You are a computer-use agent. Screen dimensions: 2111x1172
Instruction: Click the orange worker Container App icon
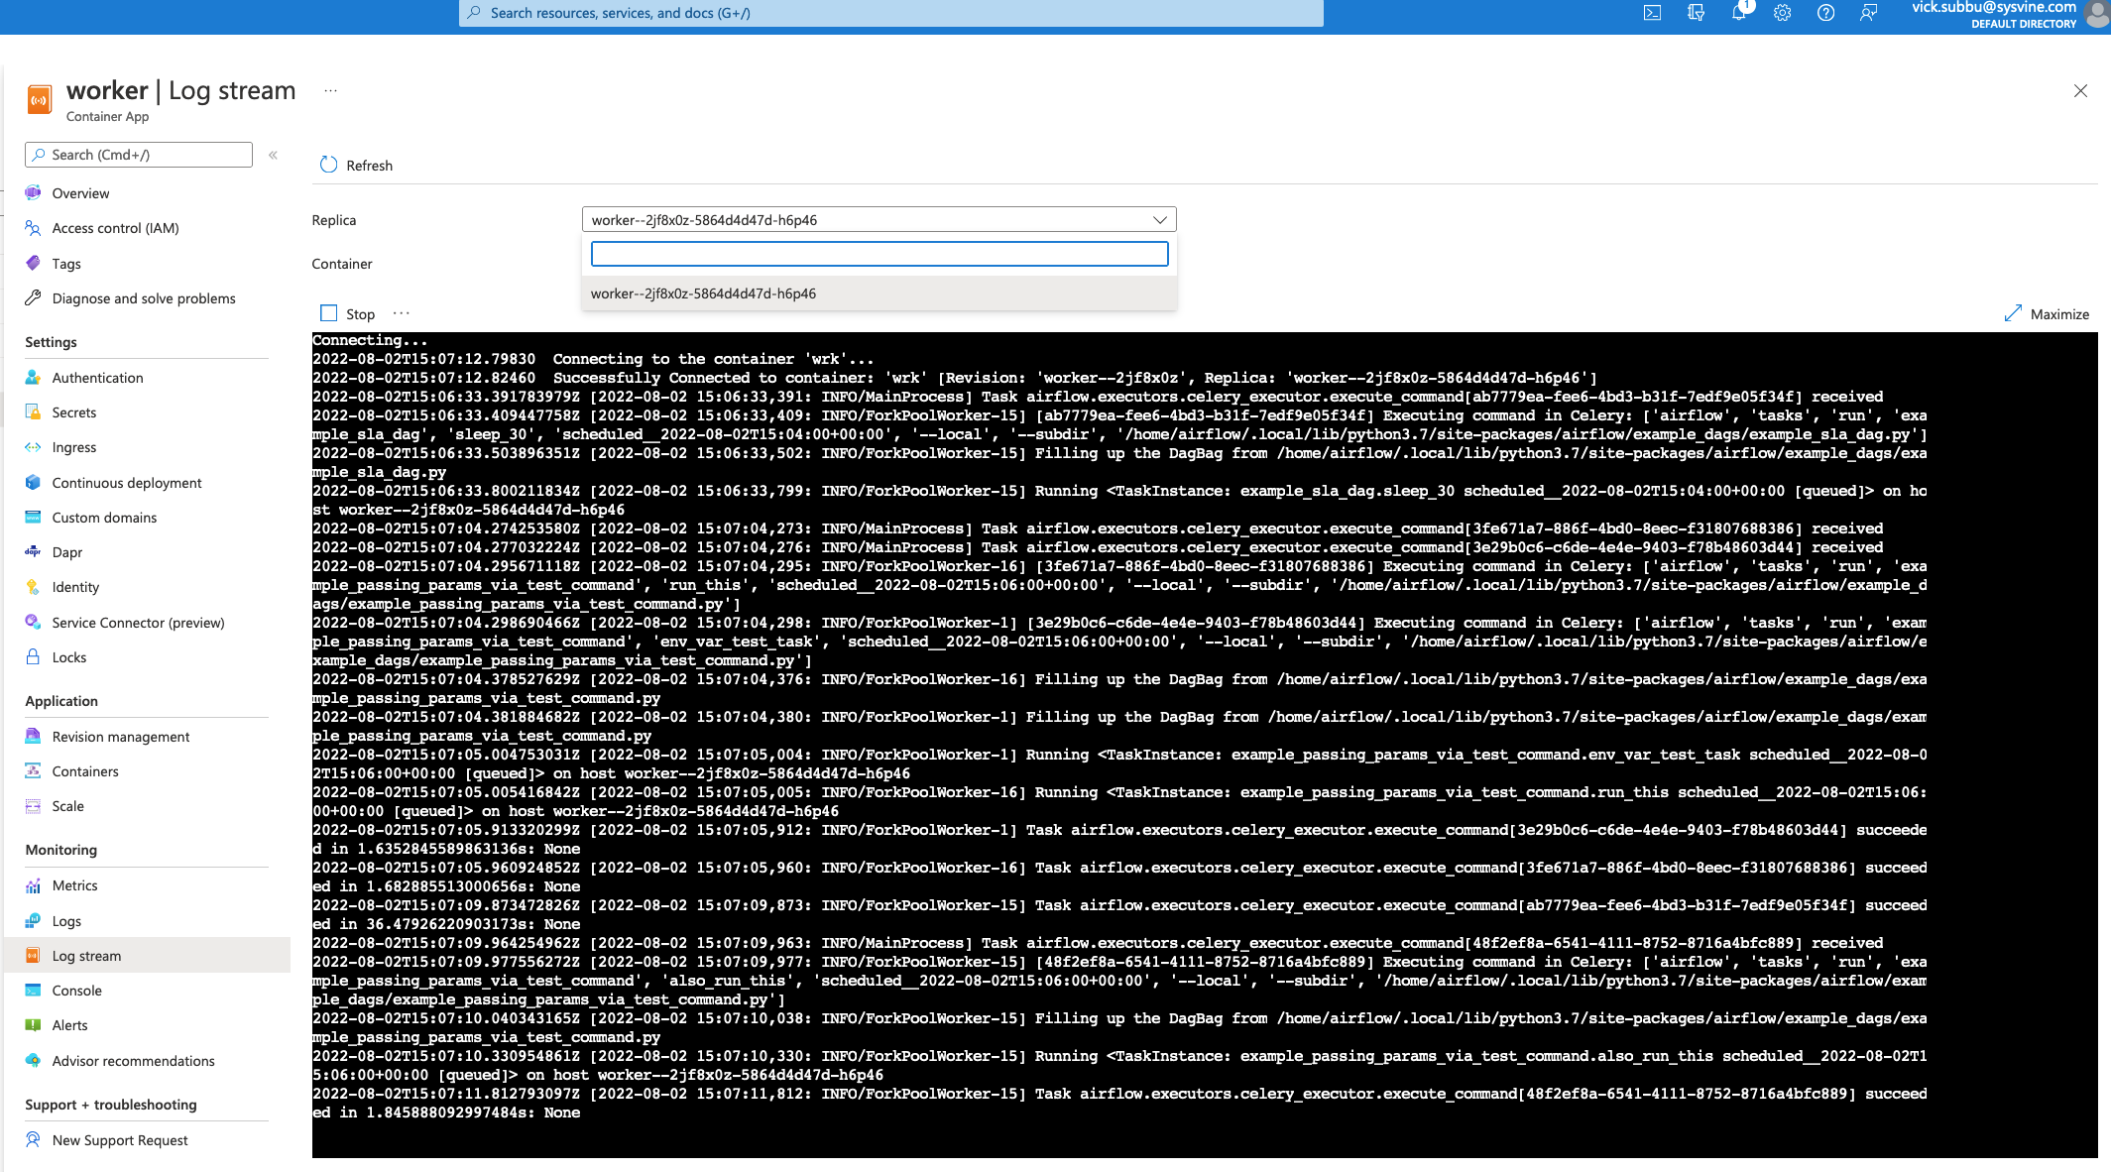coord(39,99)
